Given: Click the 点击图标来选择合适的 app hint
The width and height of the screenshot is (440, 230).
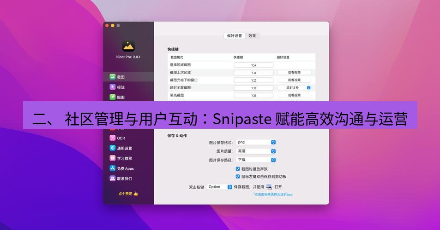Looking at the screenshot, I should tap(273, 194).
